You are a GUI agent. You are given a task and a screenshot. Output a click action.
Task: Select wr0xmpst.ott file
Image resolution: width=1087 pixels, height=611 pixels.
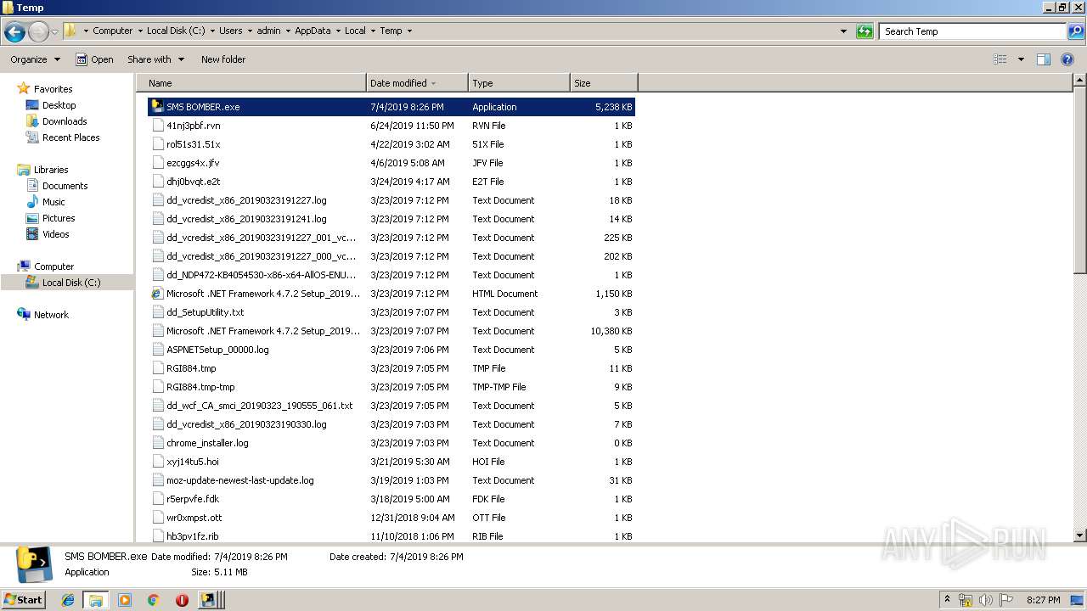click(194, 518)
